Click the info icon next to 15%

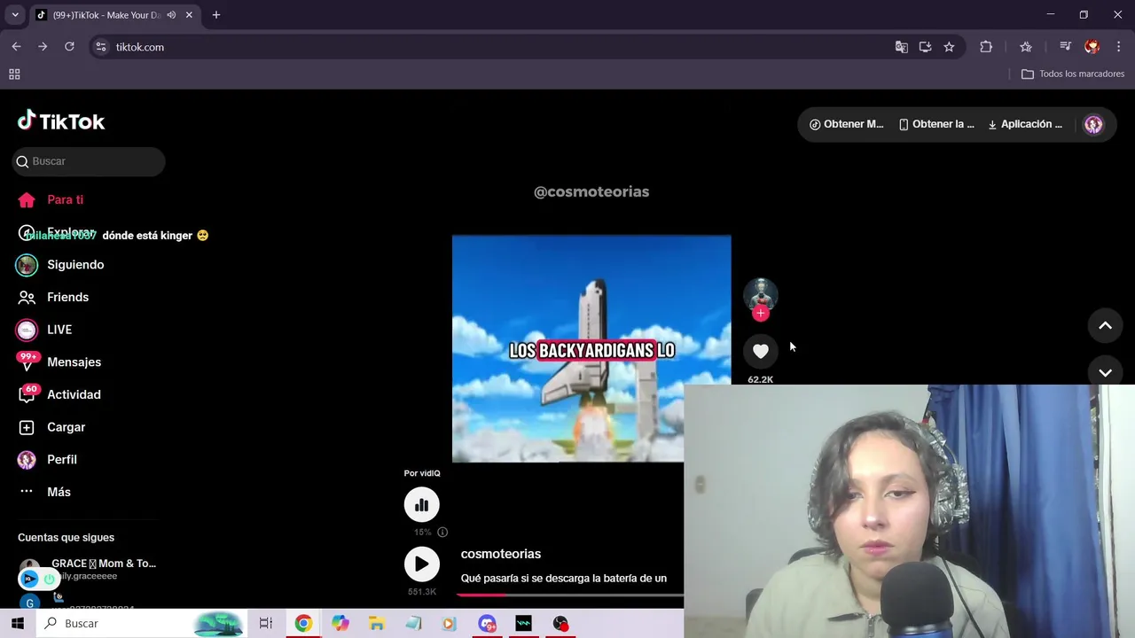(442, 532)
